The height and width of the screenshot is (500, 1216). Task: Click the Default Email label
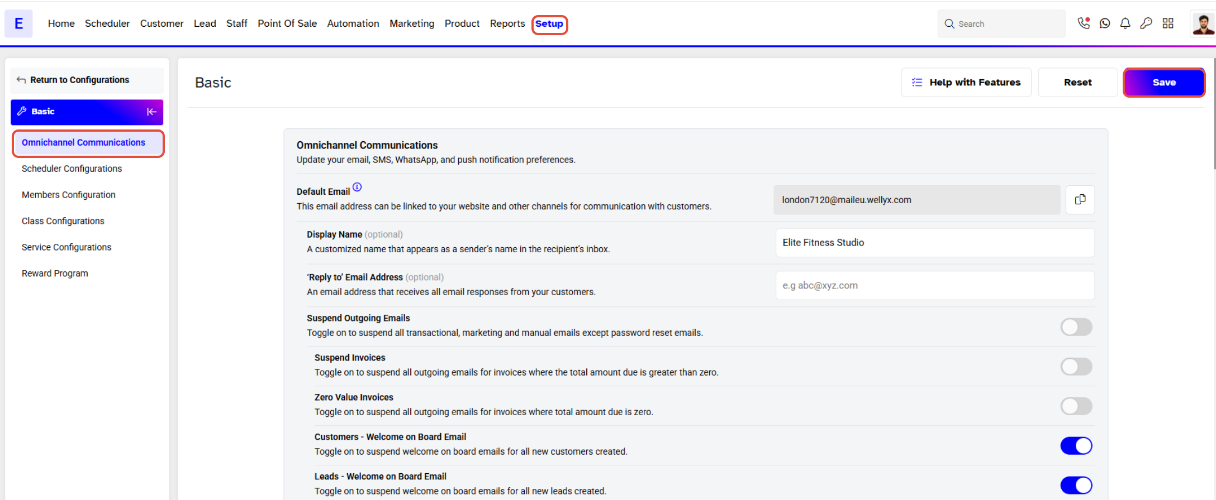[x=323, y=191]
